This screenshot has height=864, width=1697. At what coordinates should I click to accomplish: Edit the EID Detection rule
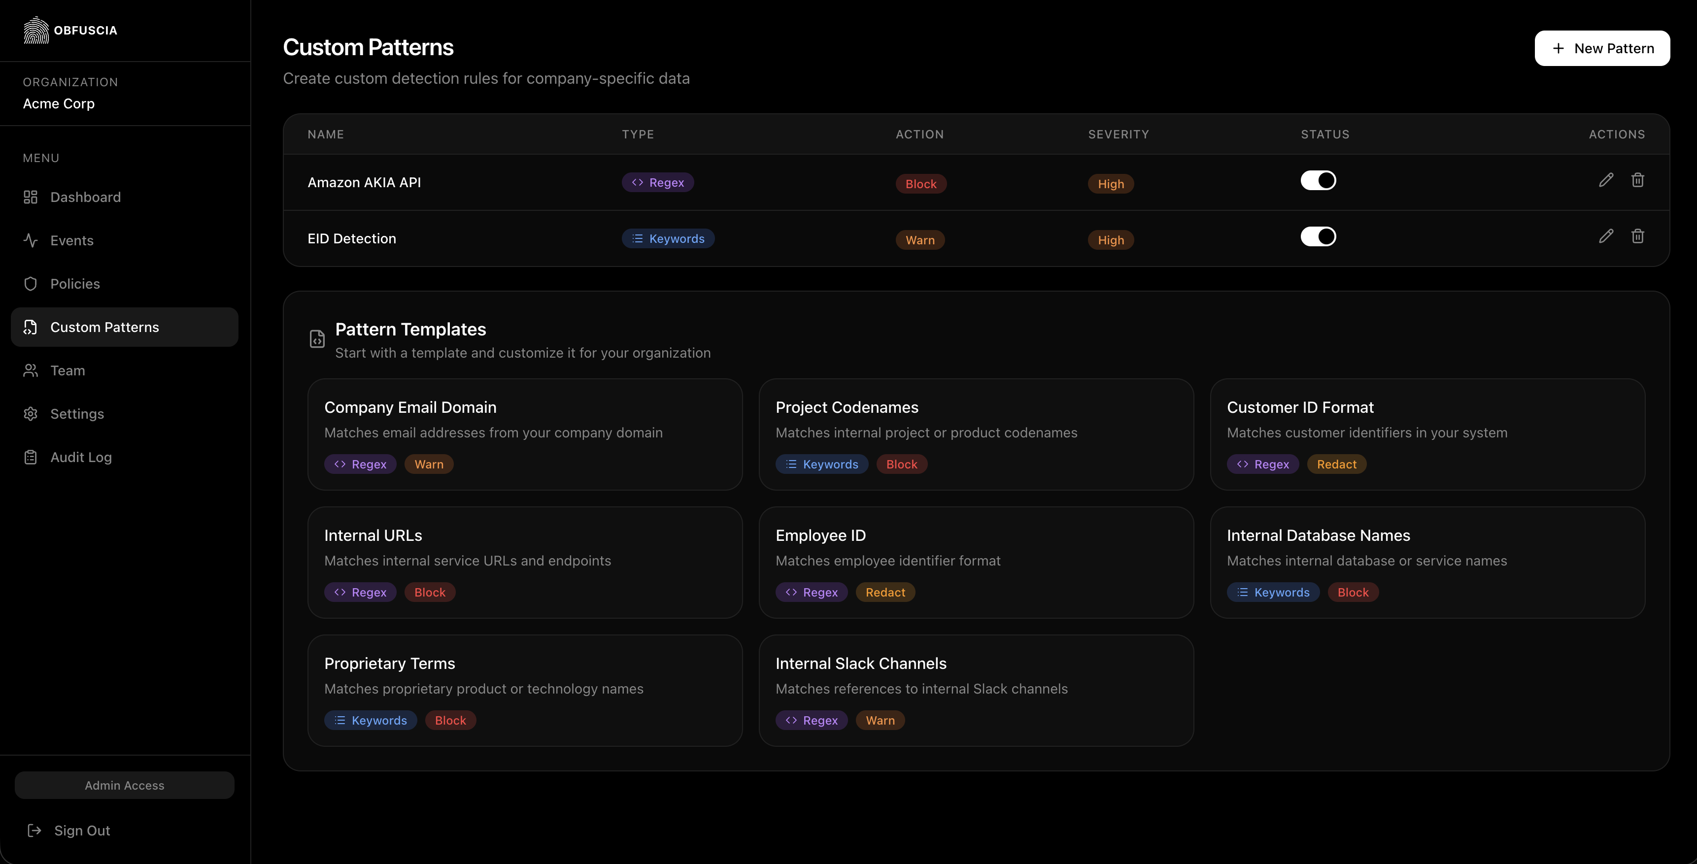click(x=1606, y=236)
